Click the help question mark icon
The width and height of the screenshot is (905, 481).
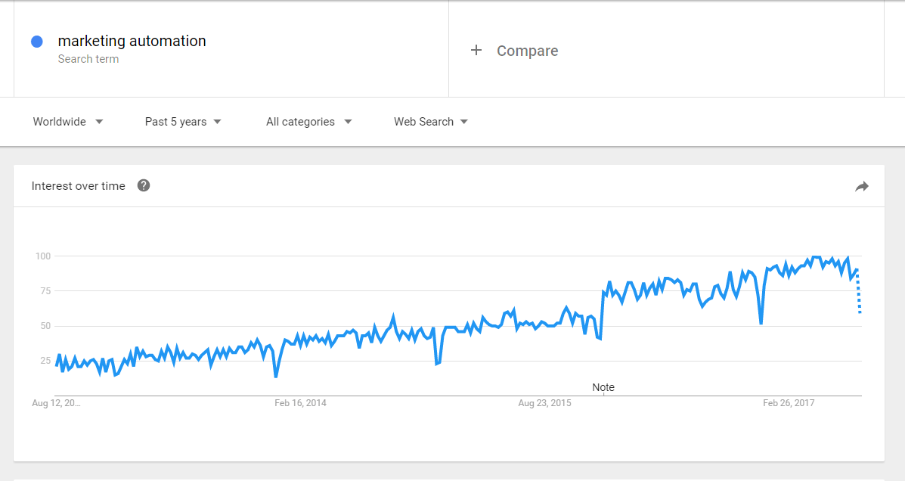[144, 186]
